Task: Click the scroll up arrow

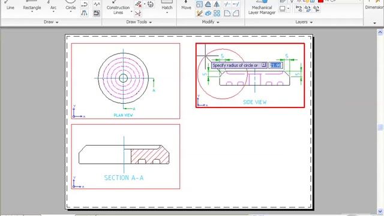Action: pos(380,32)
